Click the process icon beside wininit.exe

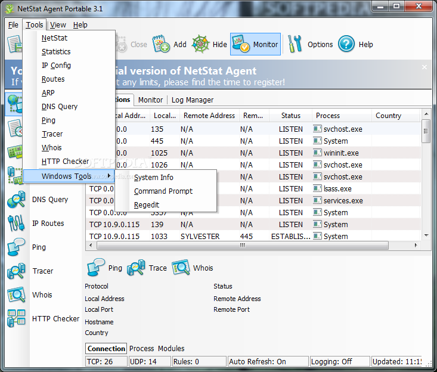(317, 153)
